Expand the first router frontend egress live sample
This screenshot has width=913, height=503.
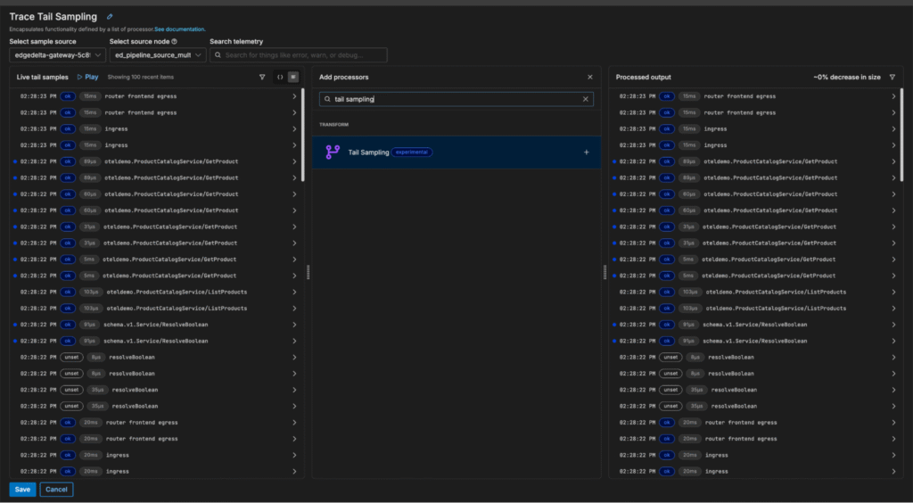click(x=294, y=96)
